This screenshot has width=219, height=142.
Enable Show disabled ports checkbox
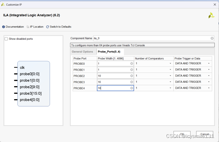tap(6, 39)
